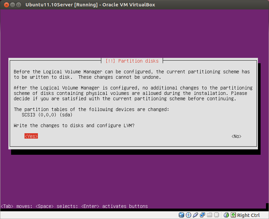Click the mouse integration indicator icon
Image resolution: width=269 pixels, height=219 pixels.
[226, 215]
